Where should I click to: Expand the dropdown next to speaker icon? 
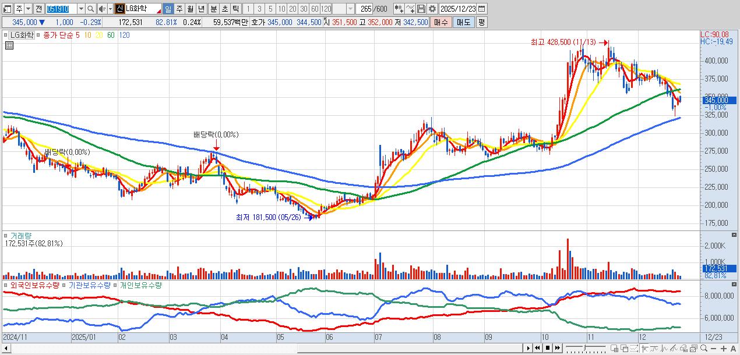(110, 9)
